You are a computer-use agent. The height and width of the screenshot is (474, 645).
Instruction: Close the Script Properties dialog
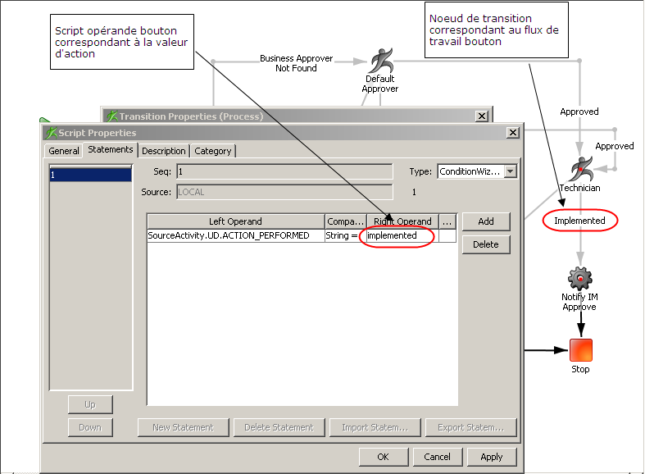pyautogui.click(x=513, y=133)
